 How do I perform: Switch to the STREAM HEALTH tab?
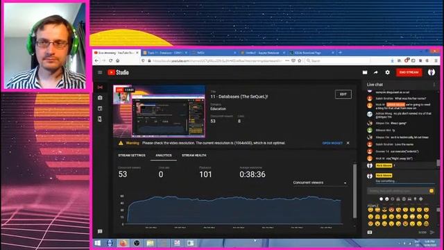point(194,156)
